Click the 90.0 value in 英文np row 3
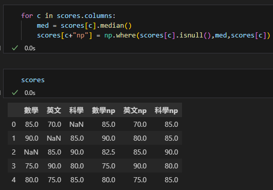Screen dimensions: 273x190 (x=140, y=166)
